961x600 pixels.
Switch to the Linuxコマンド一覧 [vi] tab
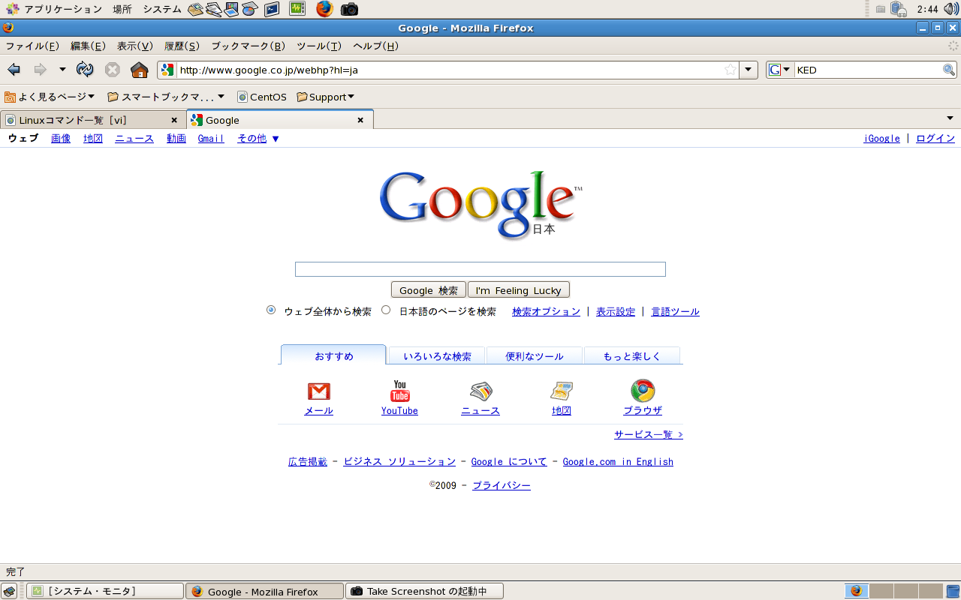pos(93,120)
